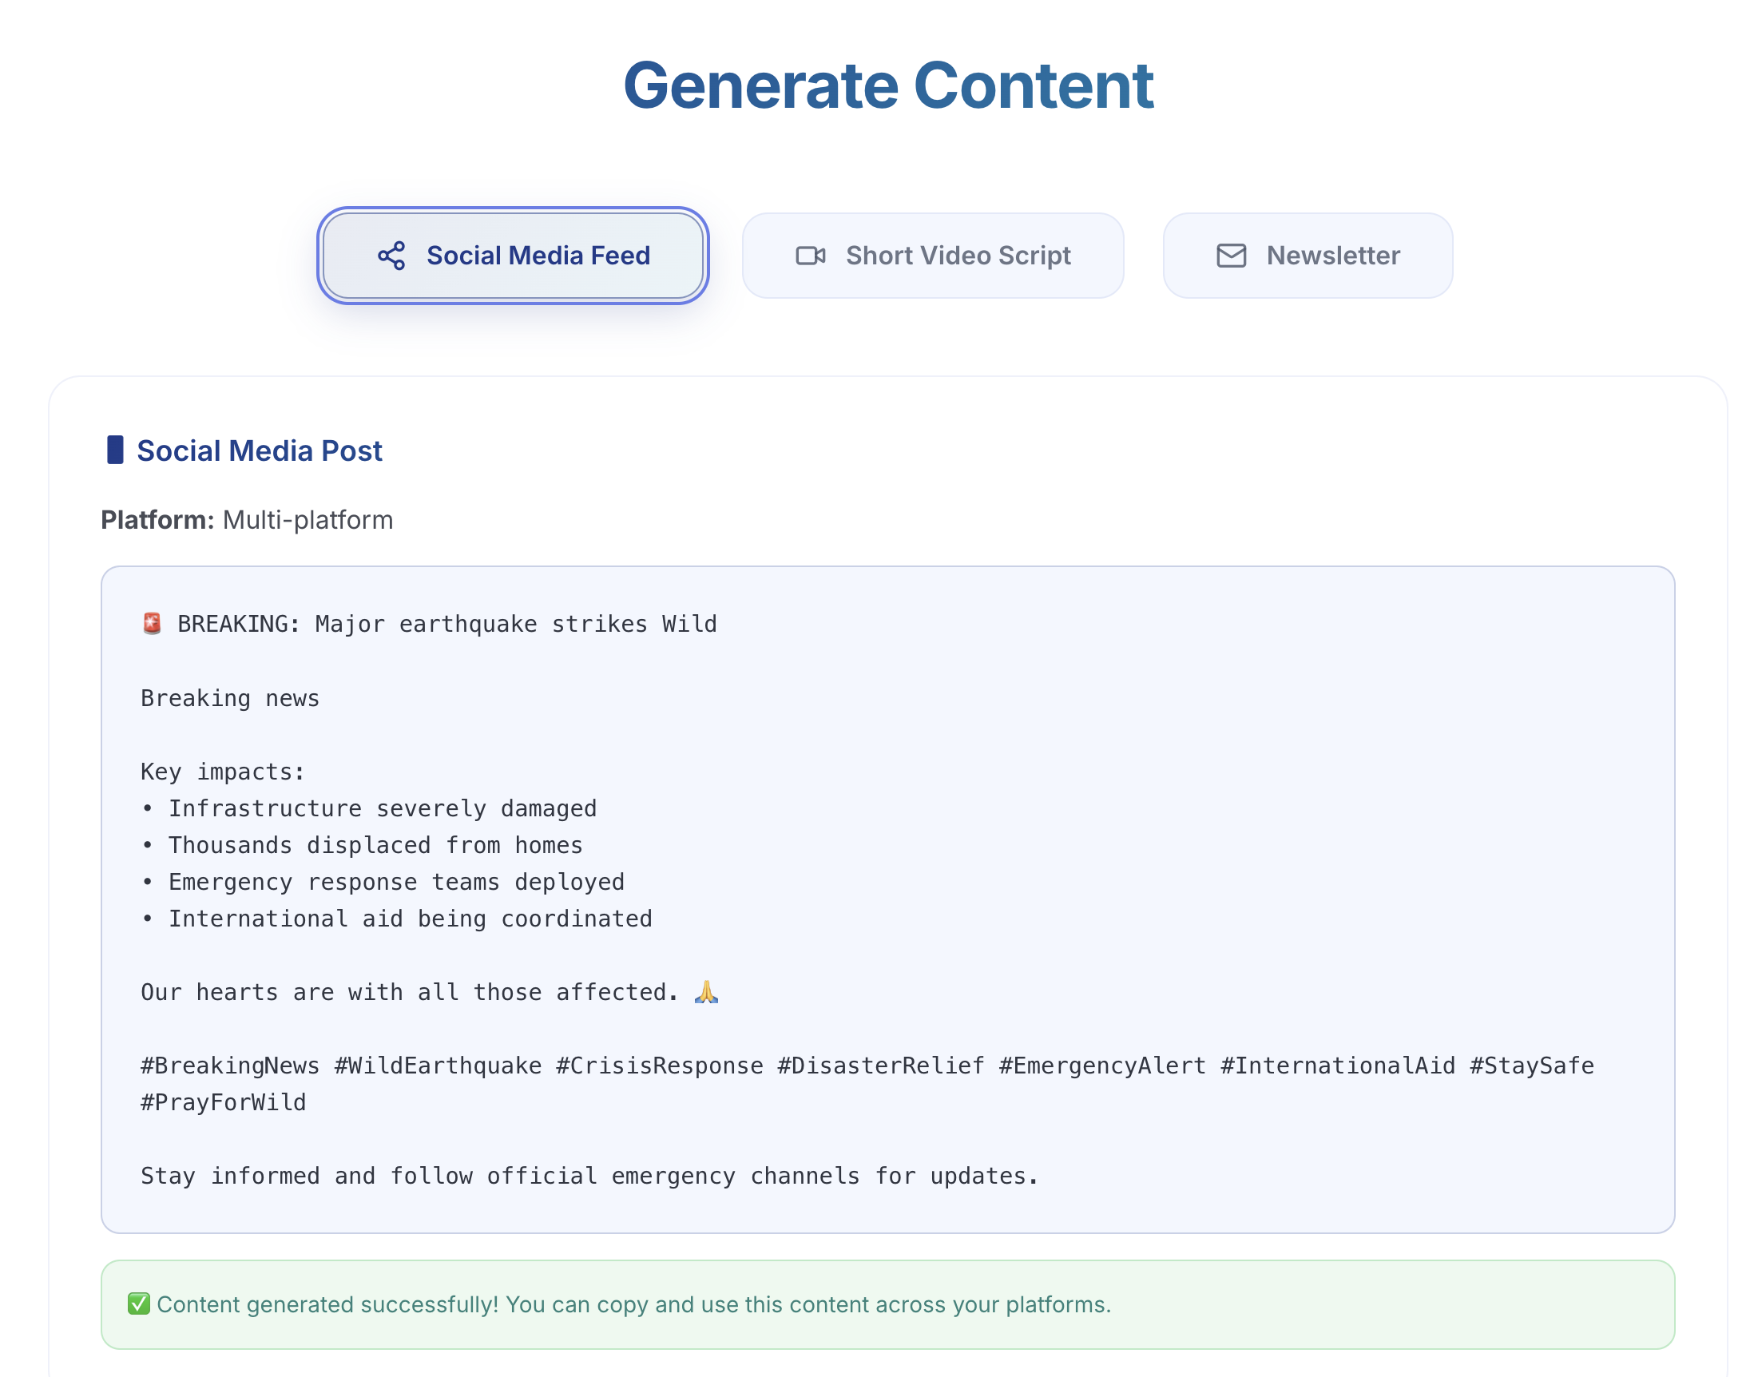Click the #DisasterRelief hashtag
1754x1377 pixels.
pos(880,1065)
